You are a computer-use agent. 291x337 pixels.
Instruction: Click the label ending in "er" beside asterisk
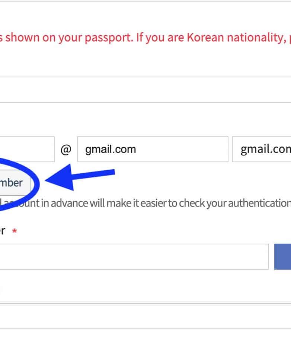(x=2, y=231)
